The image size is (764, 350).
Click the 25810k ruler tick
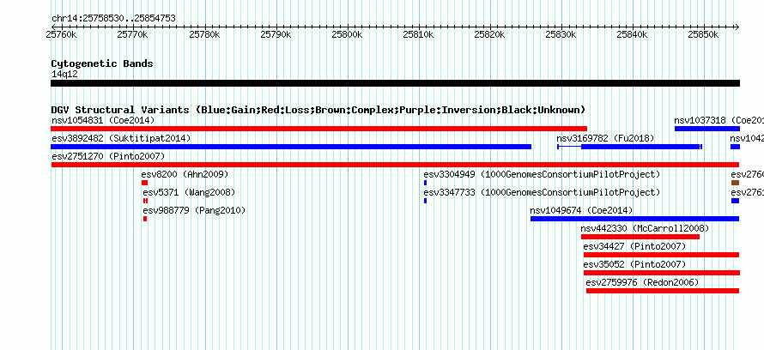pos(419,34)
